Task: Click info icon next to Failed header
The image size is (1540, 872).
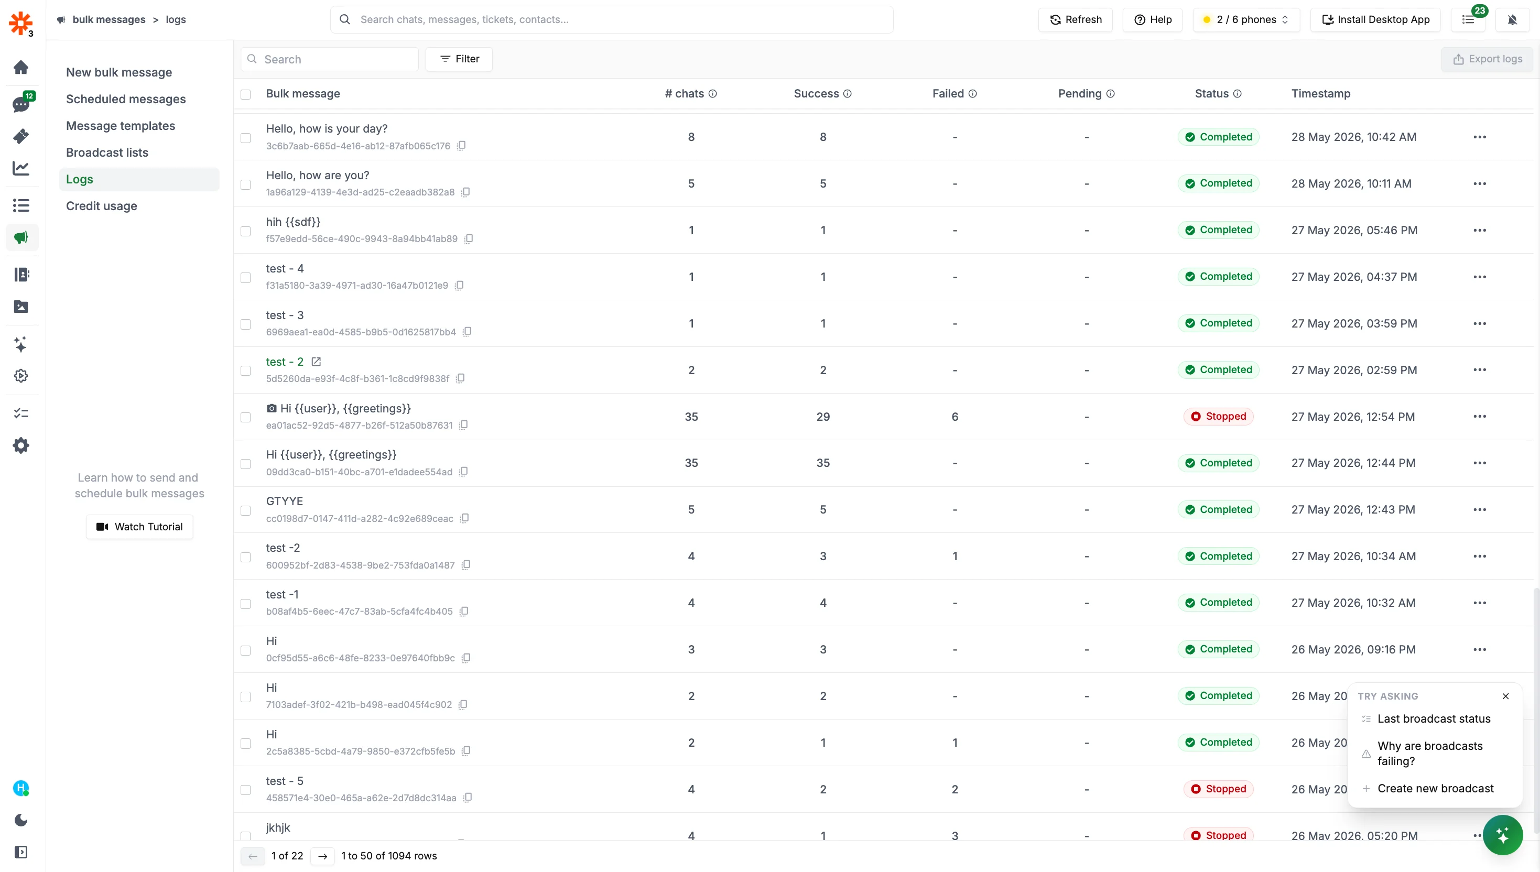Action: point(973,93)
